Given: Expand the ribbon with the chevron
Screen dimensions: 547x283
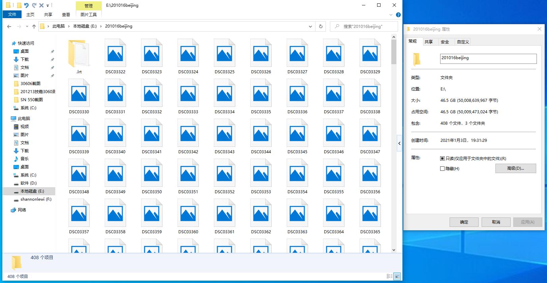Looking at the screenshot, I should (391, 15).
